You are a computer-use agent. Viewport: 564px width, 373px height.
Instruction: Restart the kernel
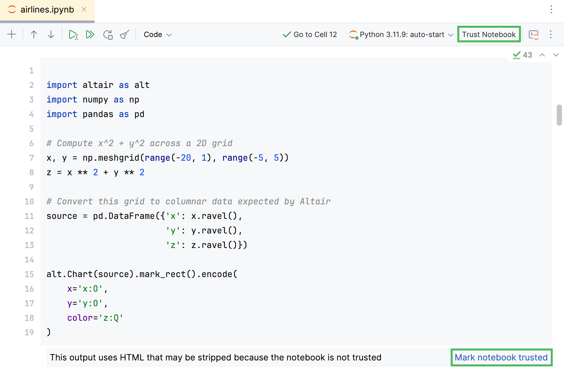click(108, 34)
